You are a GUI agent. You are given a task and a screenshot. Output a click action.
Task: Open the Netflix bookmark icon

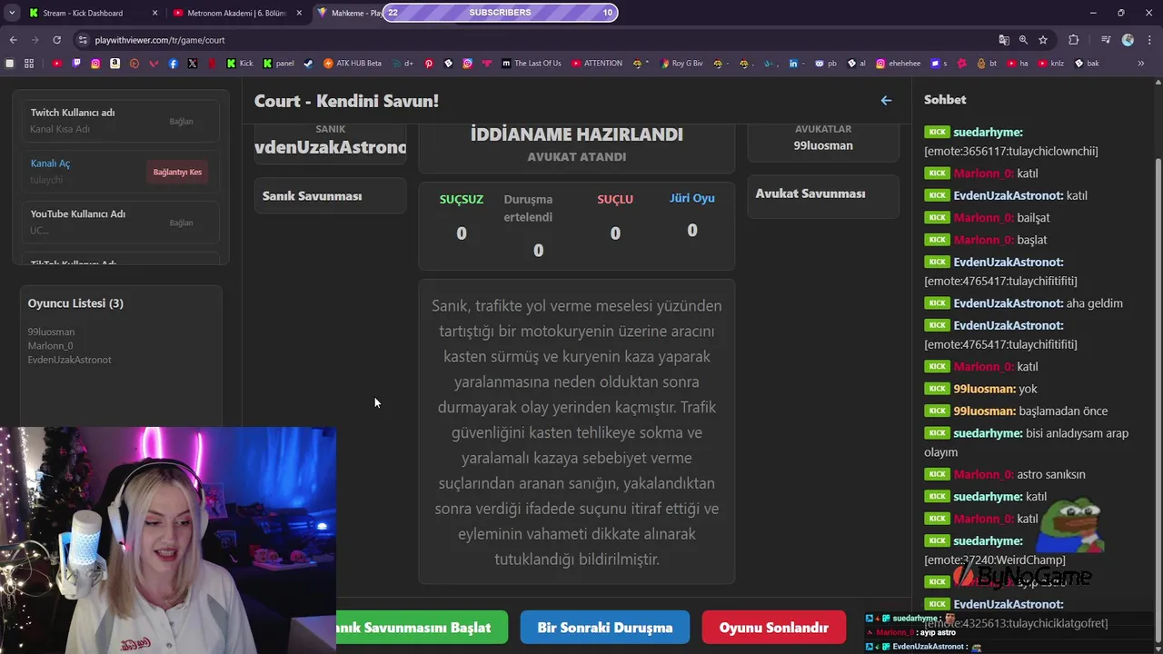click(212, 64)
